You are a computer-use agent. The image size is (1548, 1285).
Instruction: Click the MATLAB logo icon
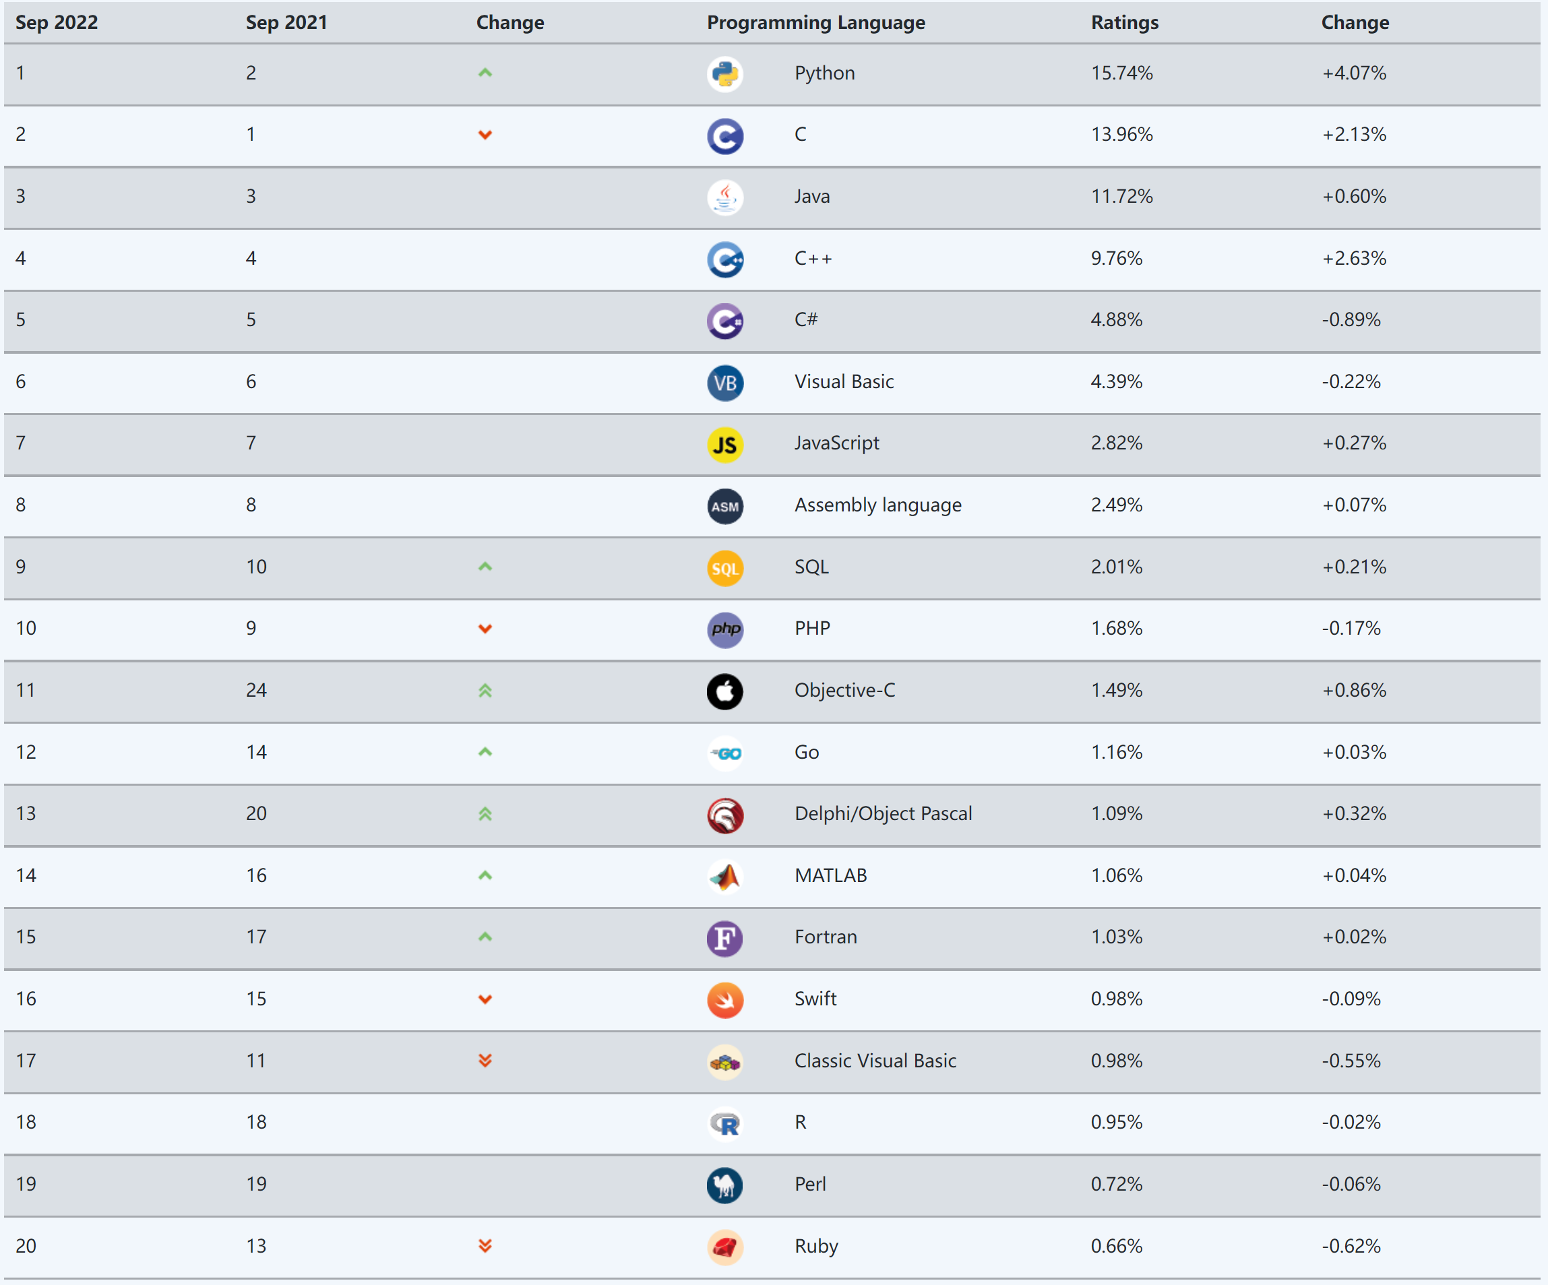(x=724, y=877)
